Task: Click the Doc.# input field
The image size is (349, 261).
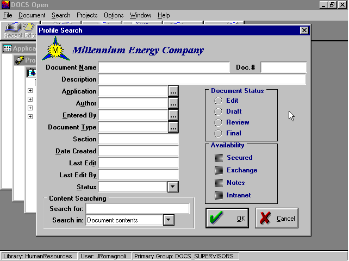Action: click(284, 67)
